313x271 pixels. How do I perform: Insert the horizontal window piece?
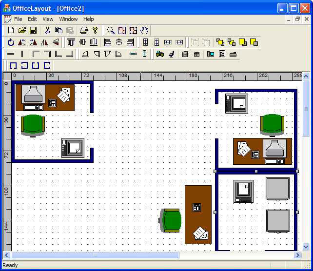coord(133,54)
